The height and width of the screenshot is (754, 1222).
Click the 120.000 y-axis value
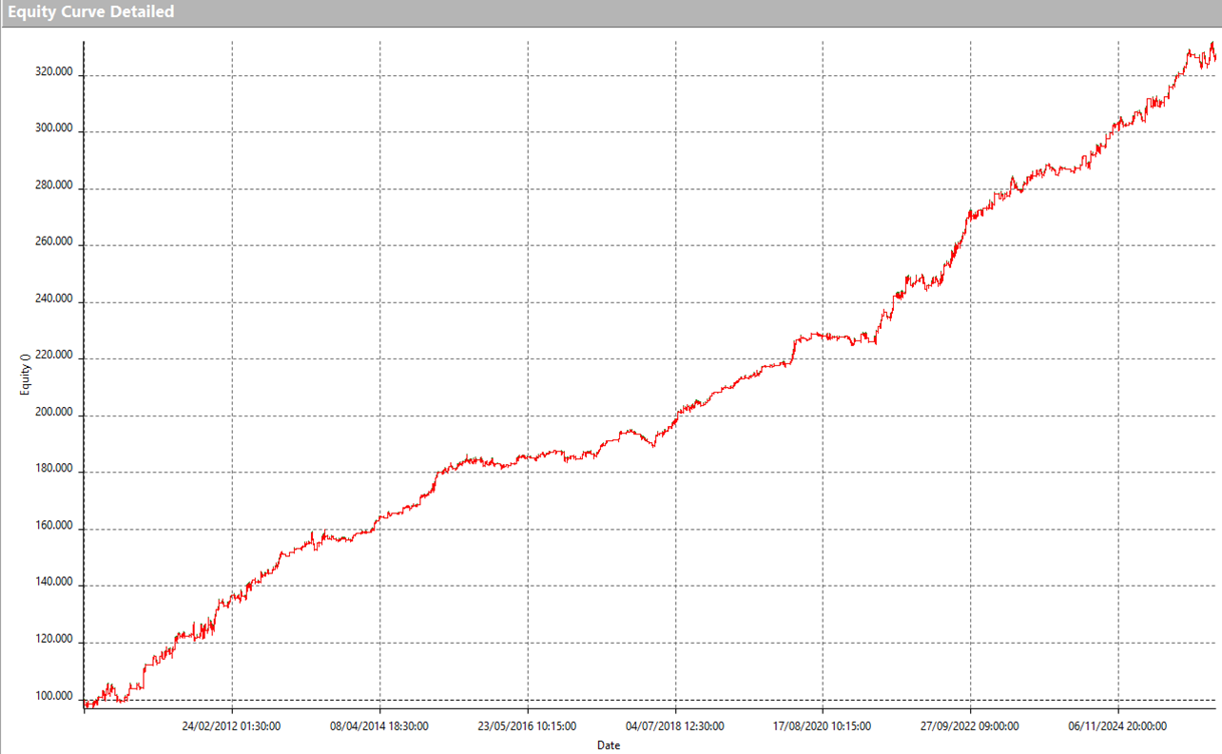click(x=55, y=640)
